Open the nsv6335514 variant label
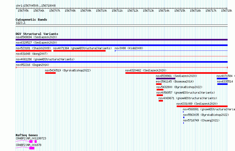Viewport: 235px width, 151px height. (225, 81)
